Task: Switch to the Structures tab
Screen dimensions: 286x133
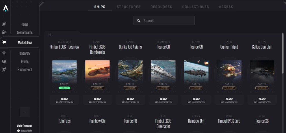Action: (129, 7)
